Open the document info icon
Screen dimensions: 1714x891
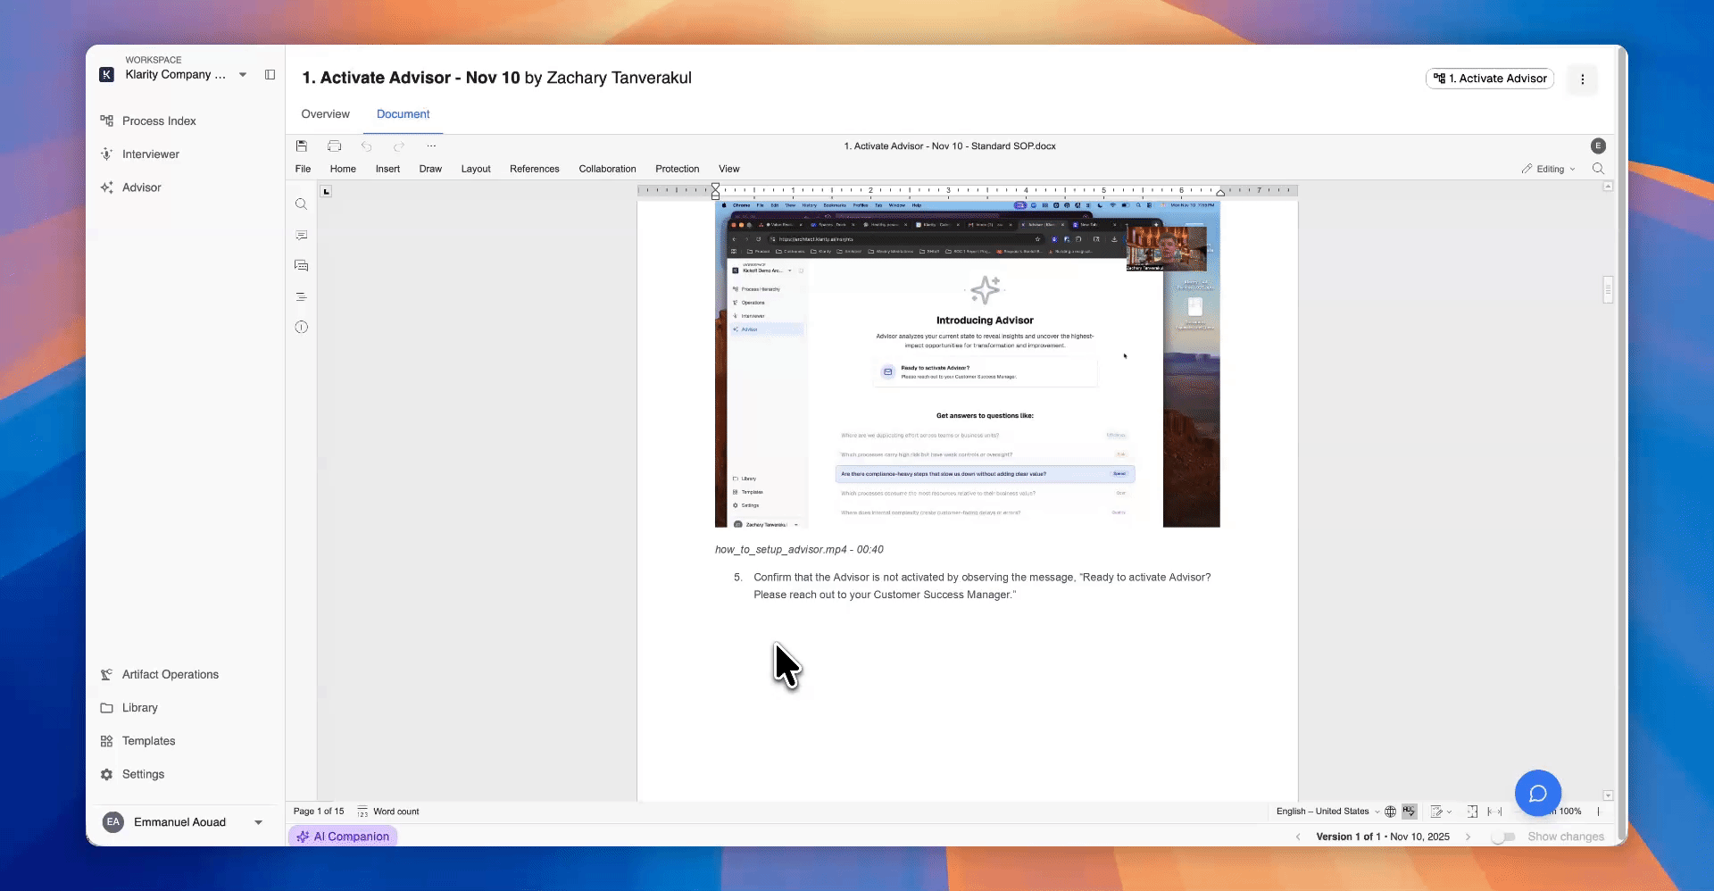pyautogui.click(x=302, y=327)
